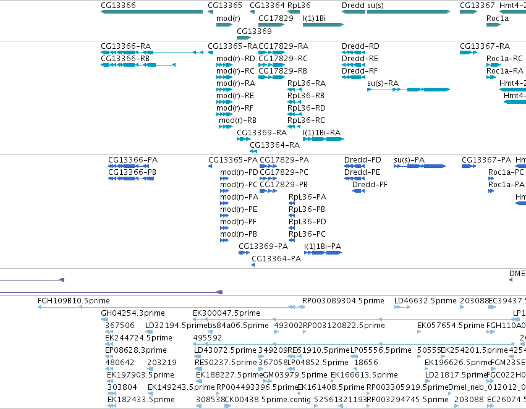Select the EK149243.5prime EST
The image size is (526, 409).
[x=151, y=394]
